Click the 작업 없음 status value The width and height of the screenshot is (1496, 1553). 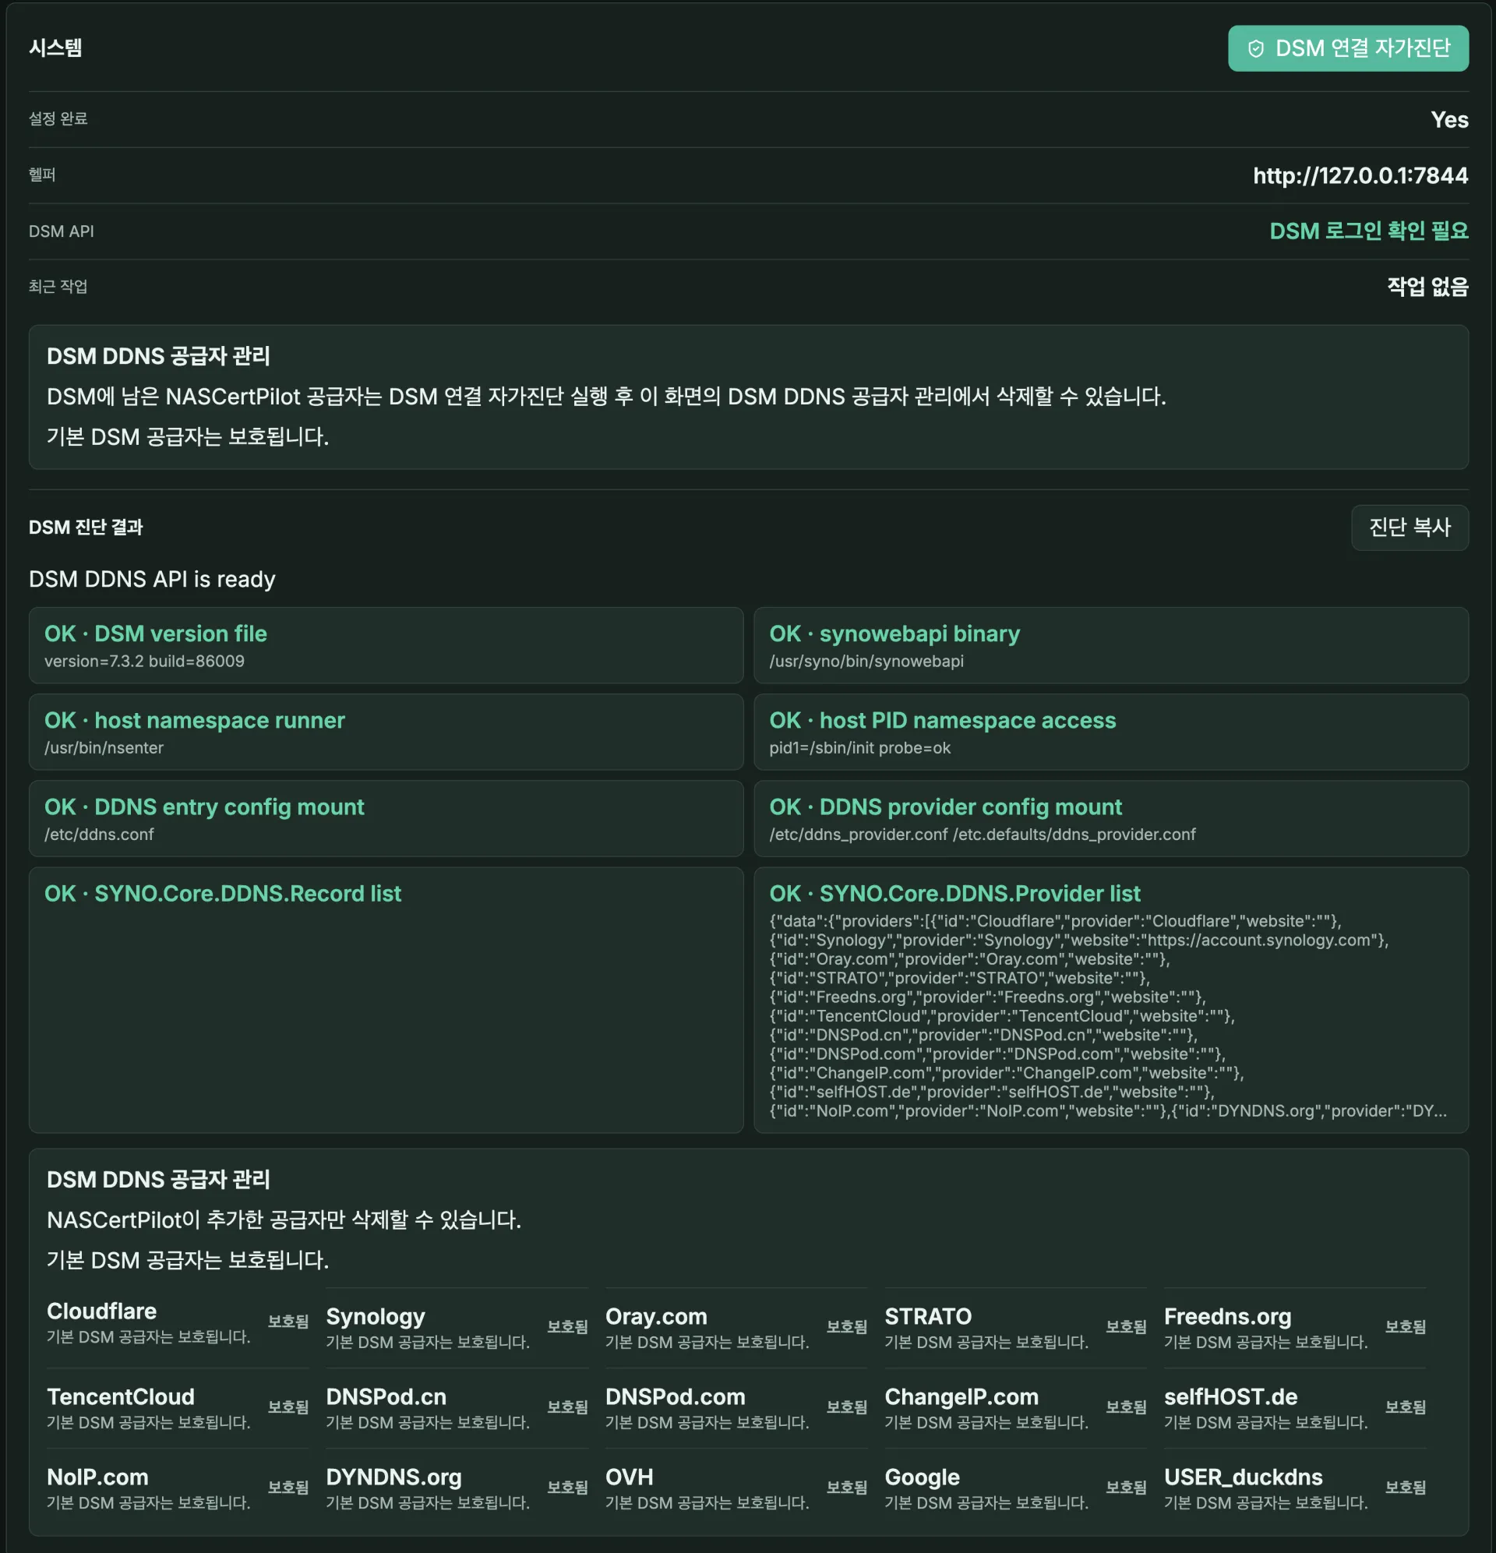(x=1428, y=287)
